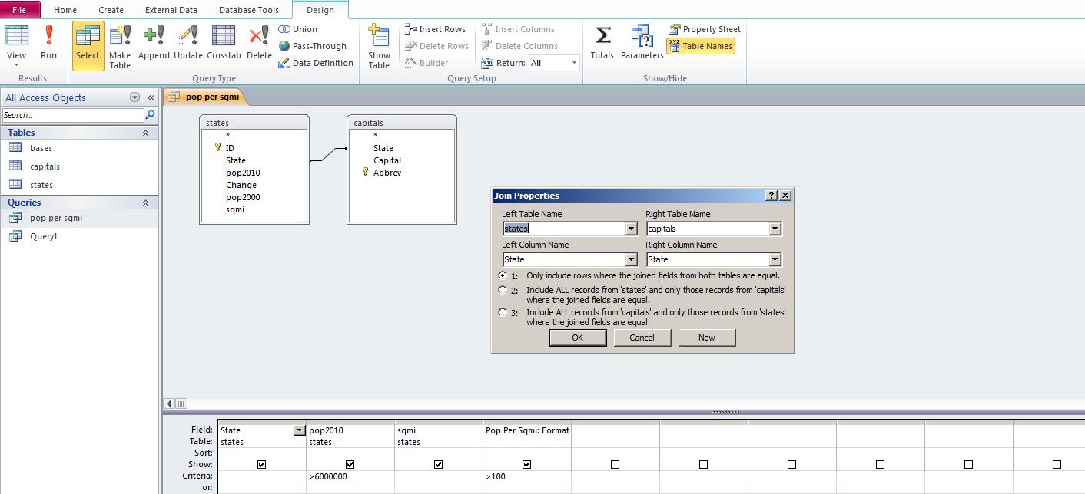This screenshot has height=494, width=1085.
Task: Open the Return dropdown showing All
Action: (x=574, y=63)
